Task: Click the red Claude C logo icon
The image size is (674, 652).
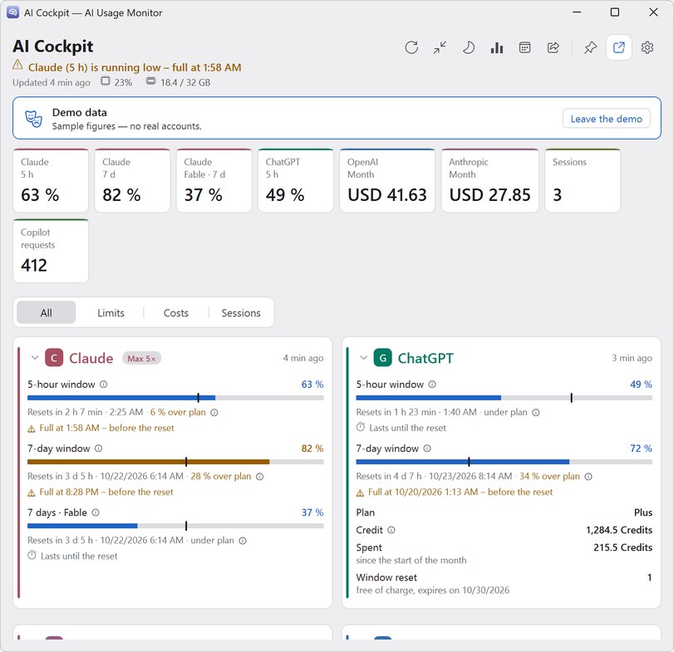Action: click(54, 358)
